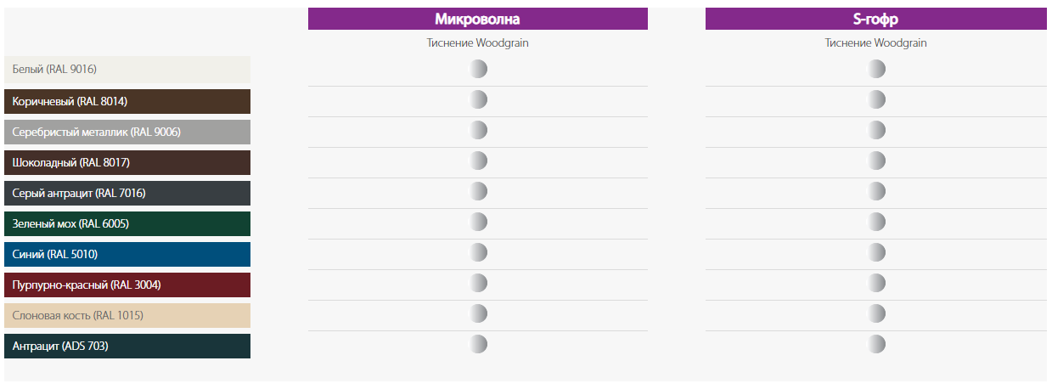
Task: Click Микроволна dot for Серый антрацит
Action: click(x=478, y=191)
